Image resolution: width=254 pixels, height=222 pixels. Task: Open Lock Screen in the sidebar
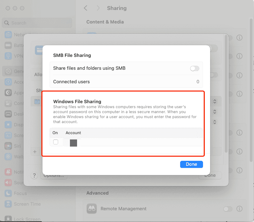(x=23, y=219)
